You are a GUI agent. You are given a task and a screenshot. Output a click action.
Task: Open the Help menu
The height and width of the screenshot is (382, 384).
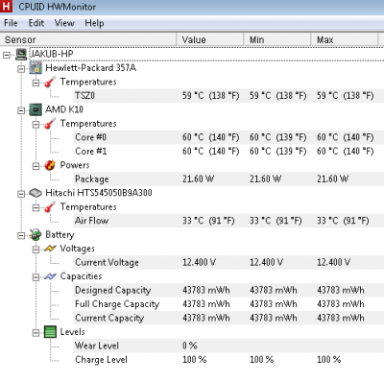[94, 23]
